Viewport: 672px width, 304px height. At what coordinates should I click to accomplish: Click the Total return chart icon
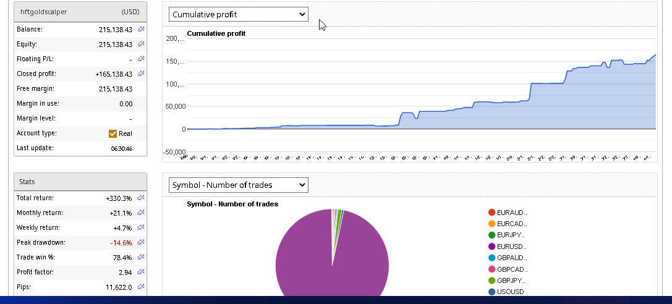click(x=141, y=198)
